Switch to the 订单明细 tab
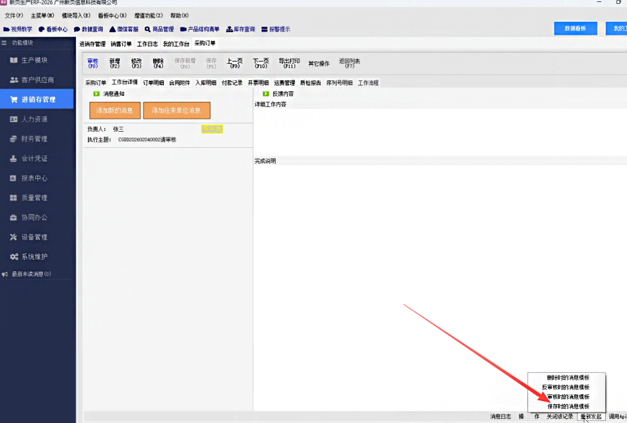 point(153,83)
